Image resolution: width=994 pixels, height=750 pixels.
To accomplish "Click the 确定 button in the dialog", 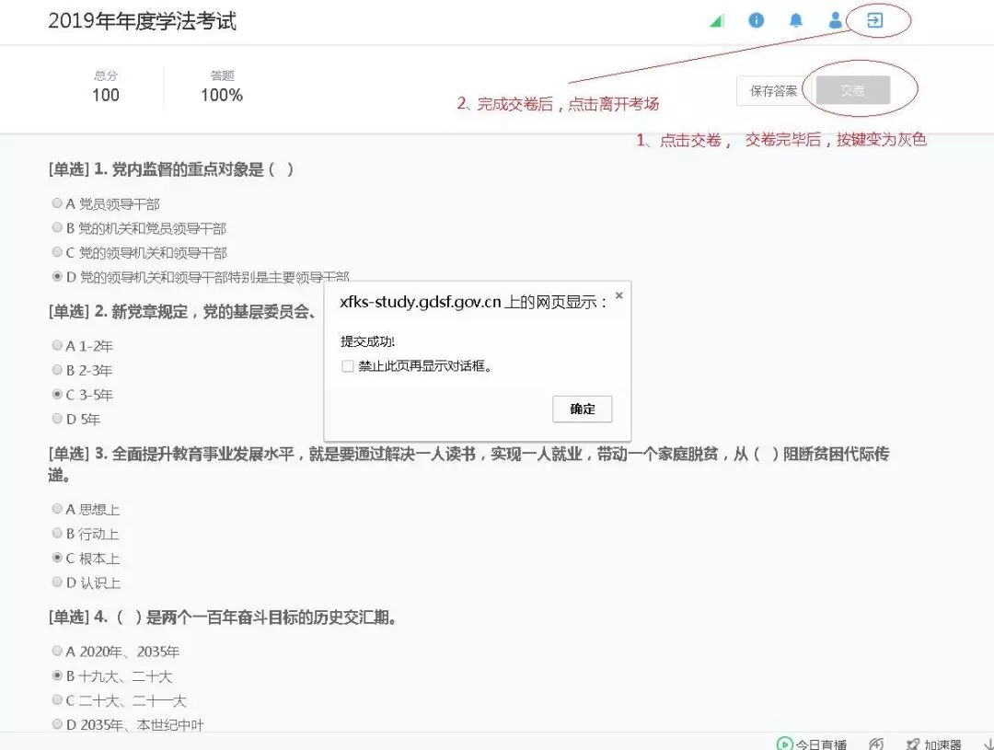I will [582, 409].
